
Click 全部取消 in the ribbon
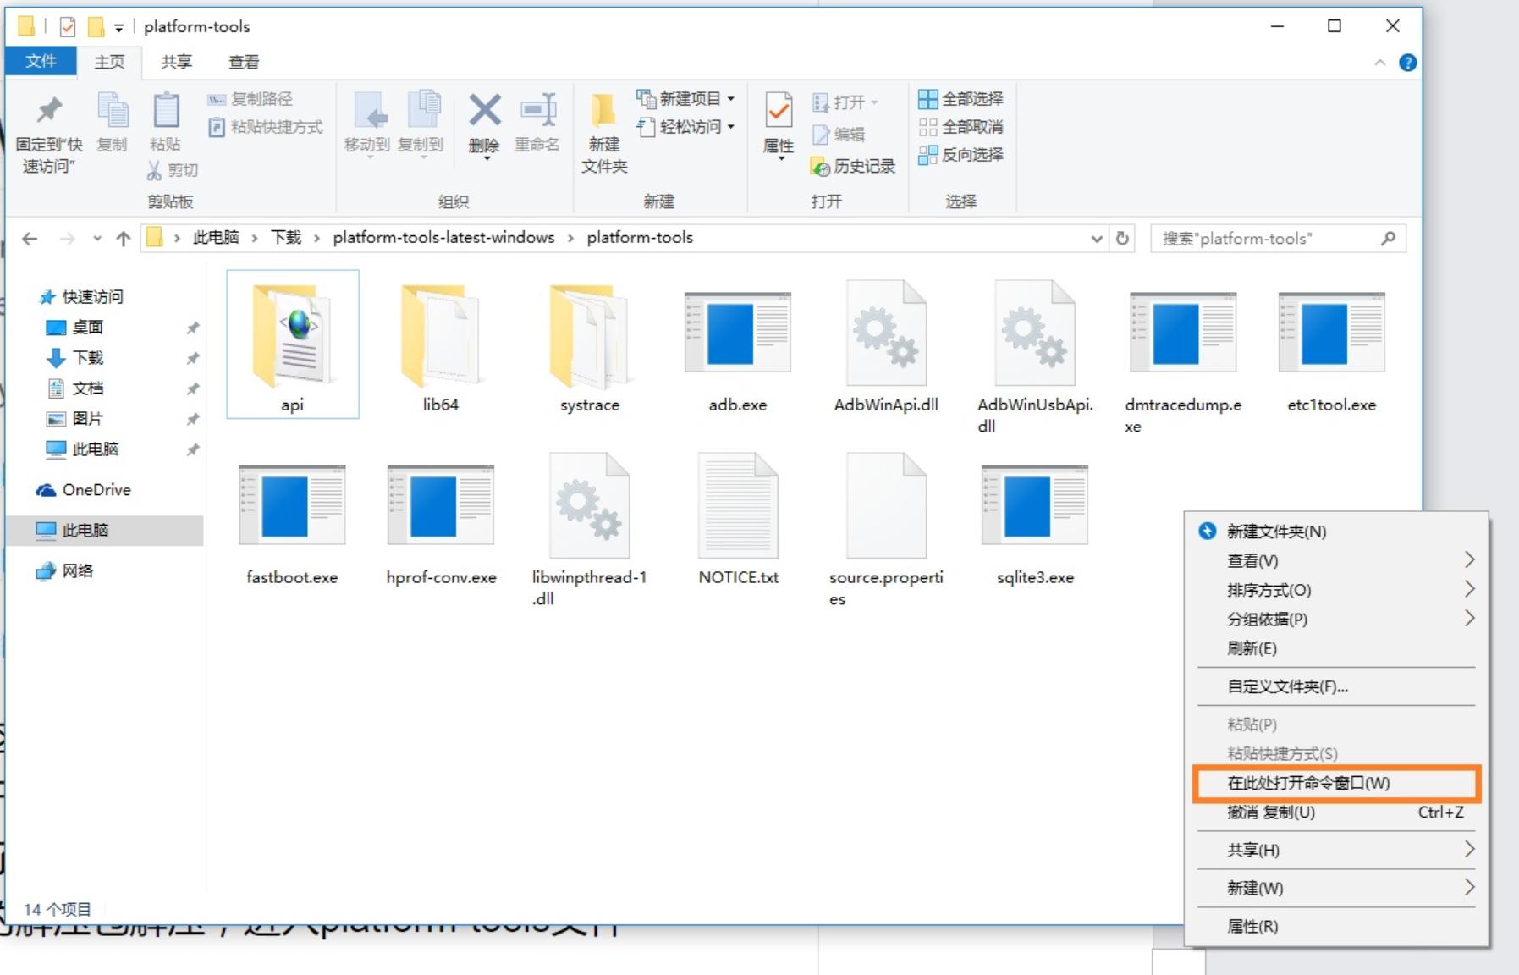[961, 127]
